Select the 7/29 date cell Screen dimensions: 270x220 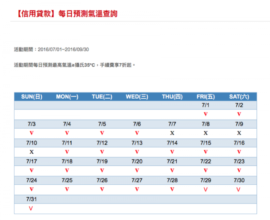206,180
